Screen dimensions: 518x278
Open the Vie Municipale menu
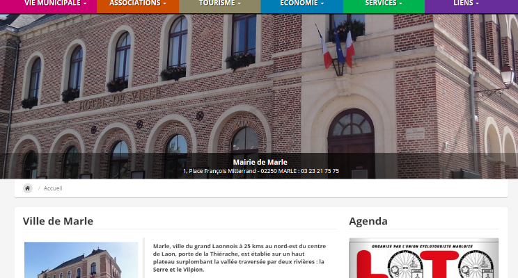click(x=55, y=3)
